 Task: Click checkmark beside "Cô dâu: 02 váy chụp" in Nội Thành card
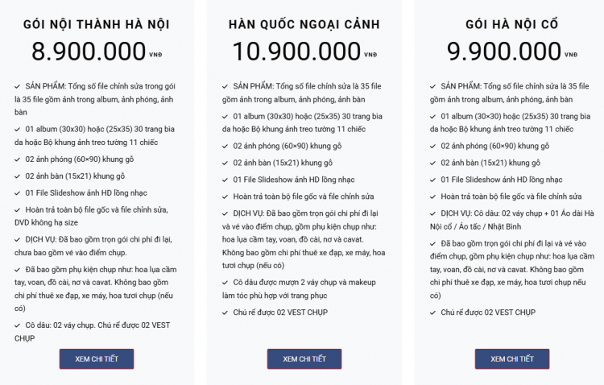coord(17,325)
